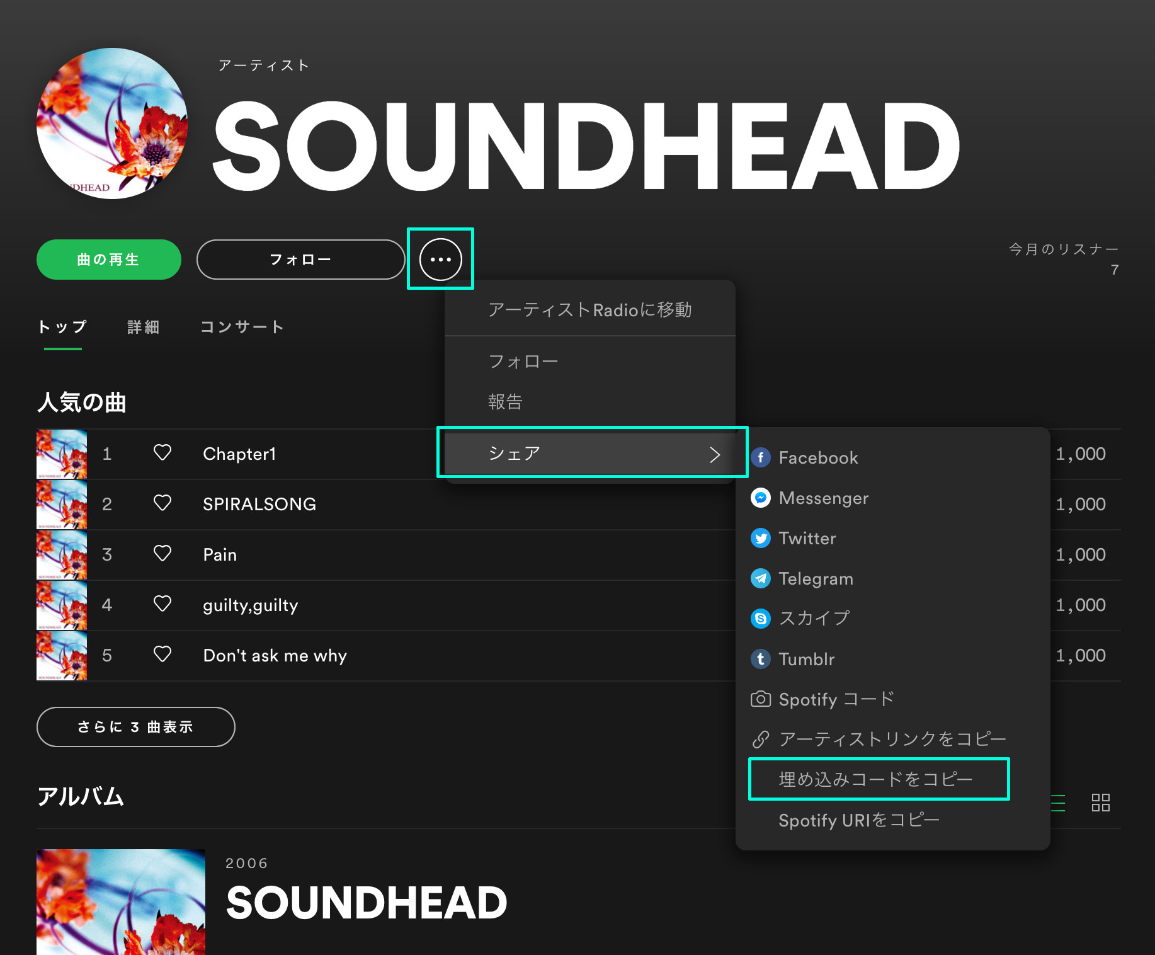The width and height of the screenshot is (1155, 955).
Task: Select アーティストリンクをコピー option
Action: 892,739
